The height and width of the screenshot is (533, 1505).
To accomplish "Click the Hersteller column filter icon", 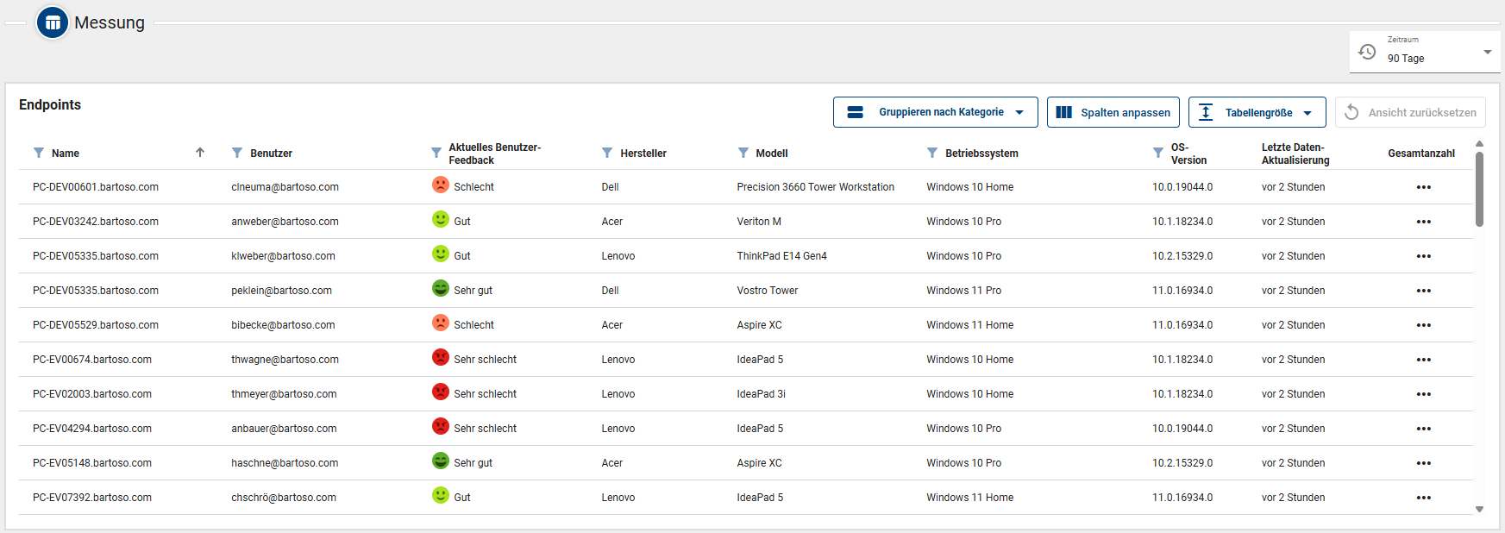I will coord(607,153).
